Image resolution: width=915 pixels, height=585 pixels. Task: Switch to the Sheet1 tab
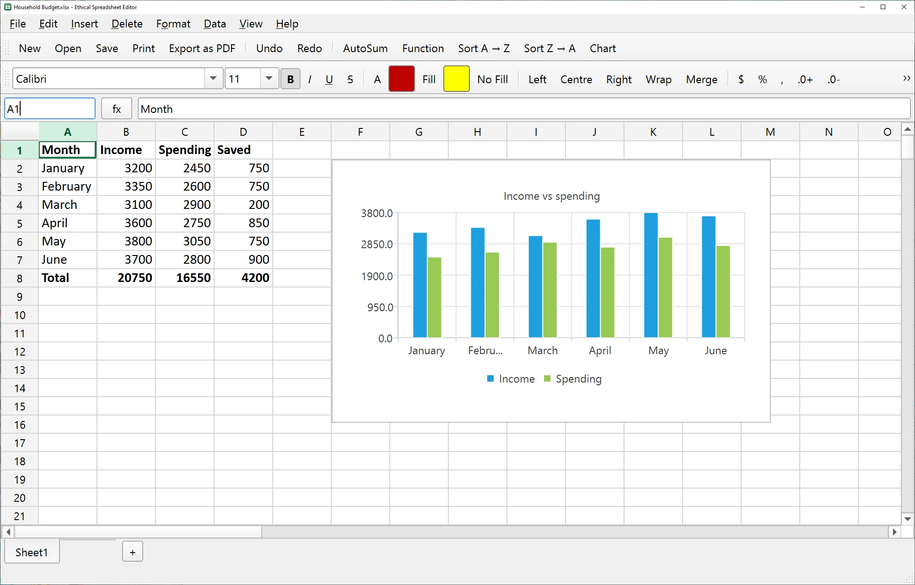point(32,552)
